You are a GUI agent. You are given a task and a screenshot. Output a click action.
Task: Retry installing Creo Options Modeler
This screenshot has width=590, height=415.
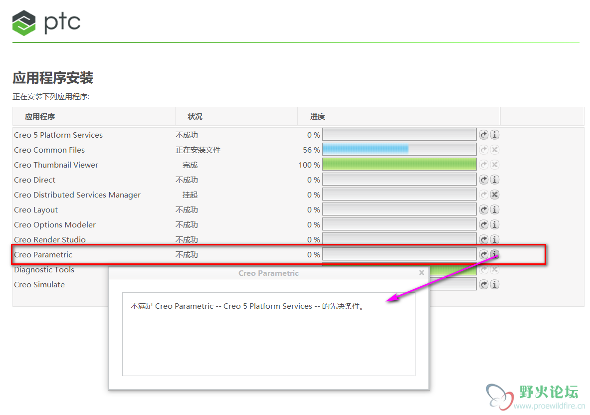click(483, 224)
